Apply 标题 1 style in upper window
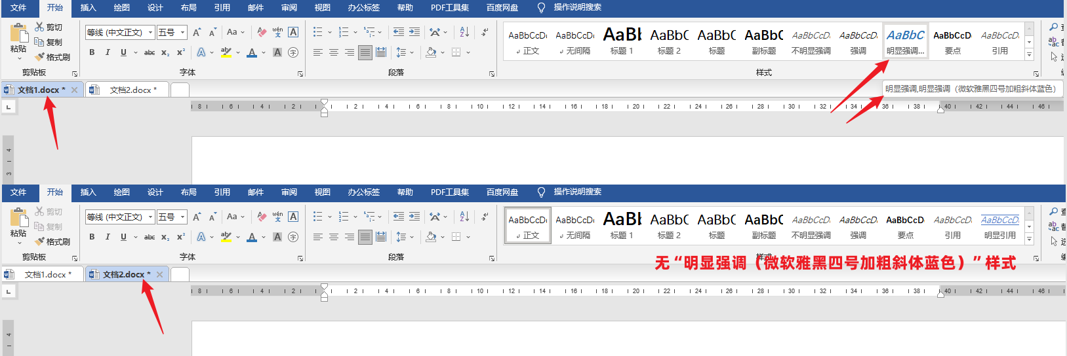Viewport: 1067px width, 356px height. click(x=622, y=41)
